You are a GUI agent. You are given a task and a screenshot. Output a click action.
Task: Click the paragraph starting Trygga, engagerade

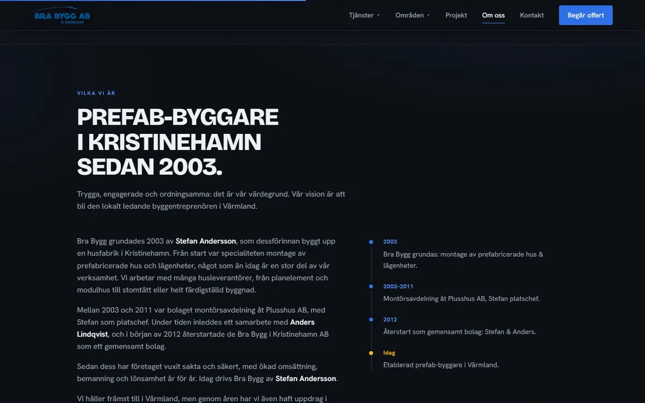211,200
